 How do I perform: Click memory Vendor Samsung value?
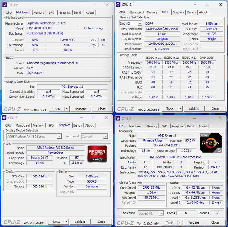(x=92, y=186)
